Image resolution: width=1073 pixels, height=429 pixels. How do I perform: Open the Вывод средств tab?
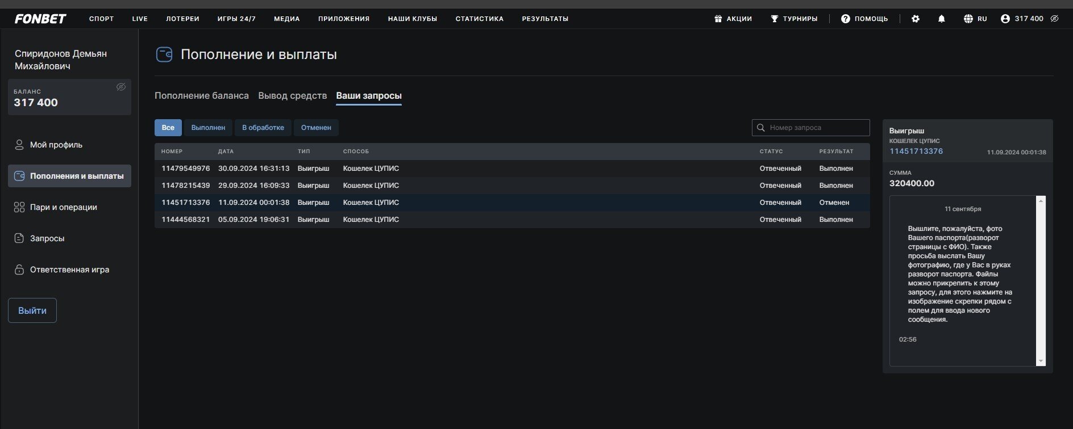click(292, 95)
